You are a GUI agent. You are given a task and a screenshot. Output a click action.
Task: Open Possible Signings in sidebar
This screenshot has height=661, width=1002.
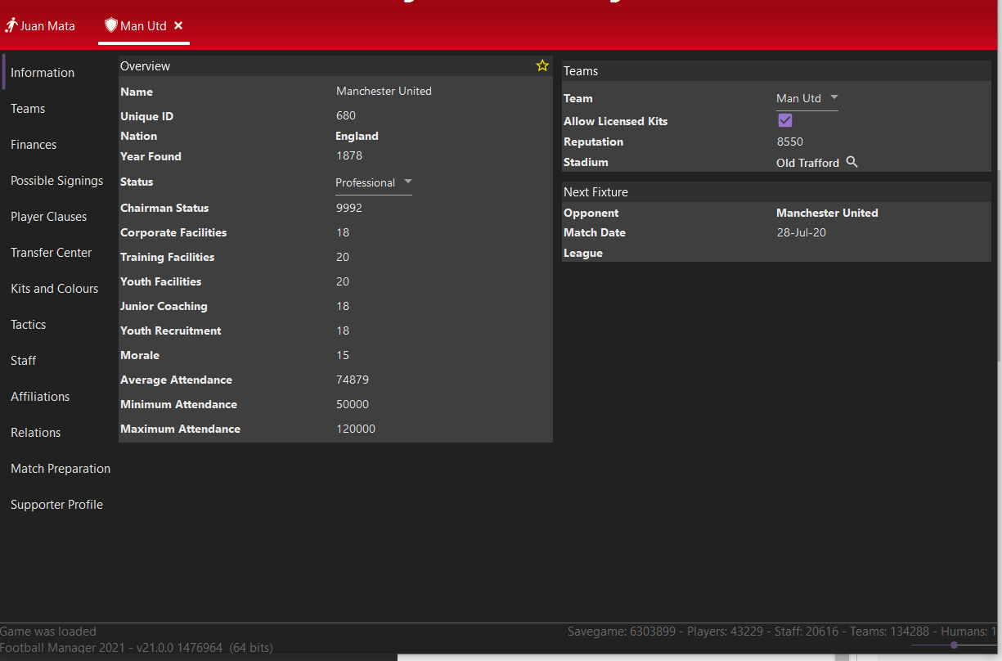click(x=57, y=181)
